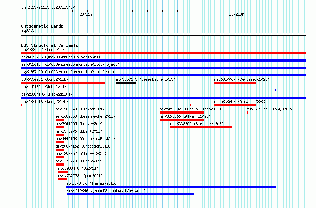The height and width of the screenshot is (208, 316).
Task: Select dgv5067n152 (Chaisson2019) label
Action: point(83,146)
